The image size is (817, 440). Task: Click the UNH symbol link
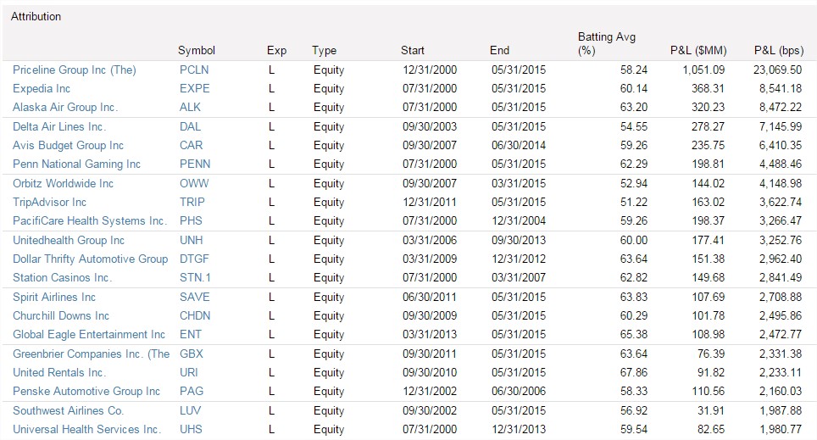click(x=192, y=240)
